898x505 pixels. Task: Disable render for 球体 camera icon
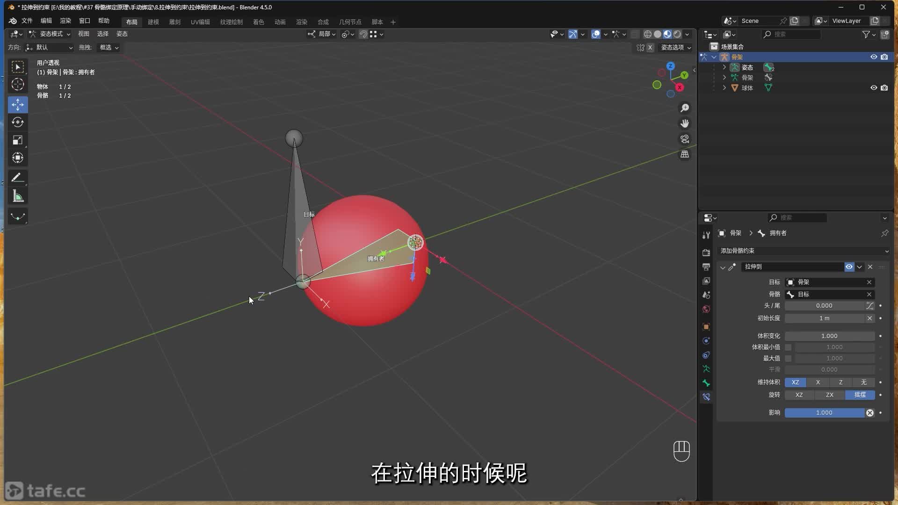pyautogui.click(x=884, y=87)
